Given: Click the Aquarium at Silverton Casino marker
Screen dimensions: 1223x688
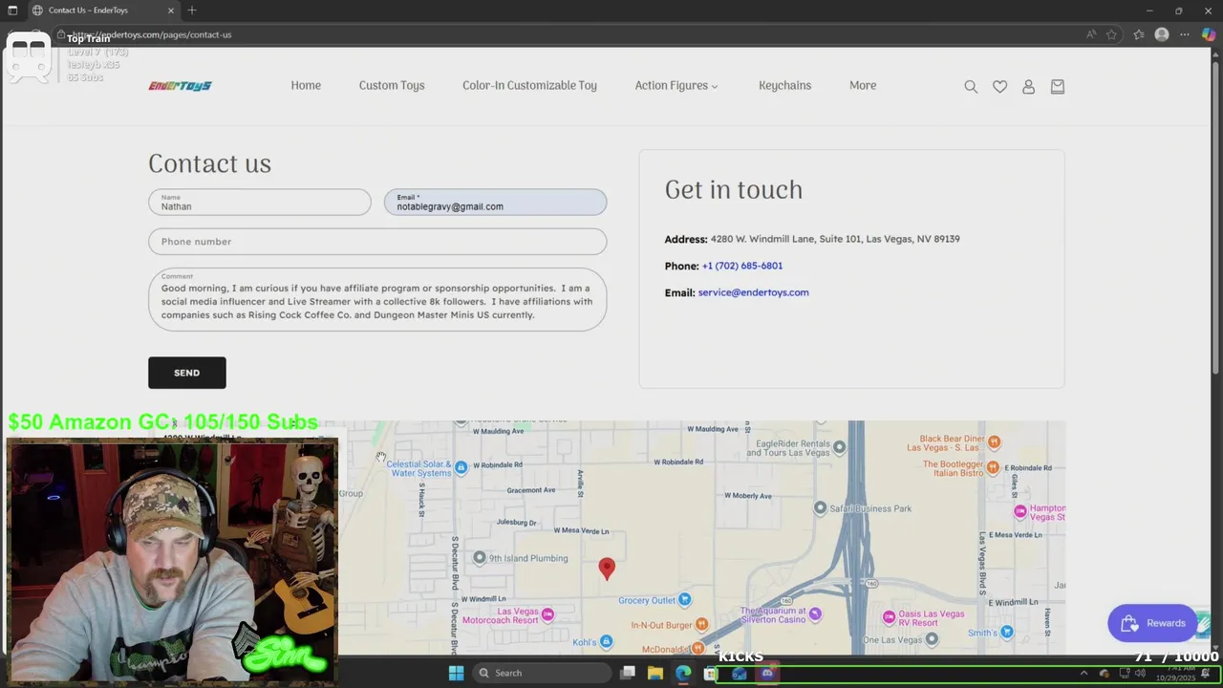Looking at the screenshot, I should coord(814,613).
